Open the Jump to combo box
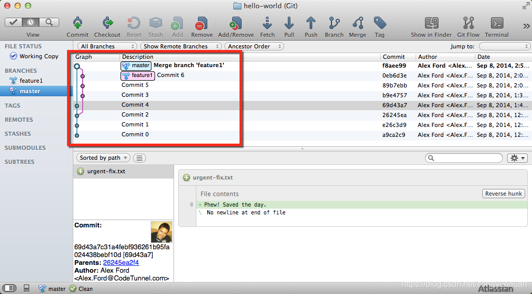Screen dimensions: 532x294 tap(504, 46)
